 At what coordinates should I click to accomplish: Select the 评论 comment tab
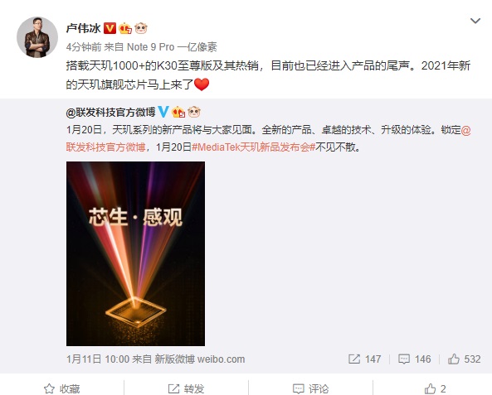310,388
